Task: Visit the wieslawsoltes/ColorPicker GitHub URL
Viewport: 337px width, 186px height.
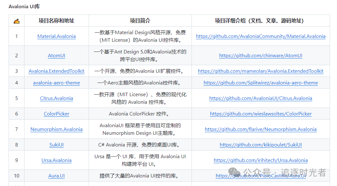Action: click(x=260, y=114)
